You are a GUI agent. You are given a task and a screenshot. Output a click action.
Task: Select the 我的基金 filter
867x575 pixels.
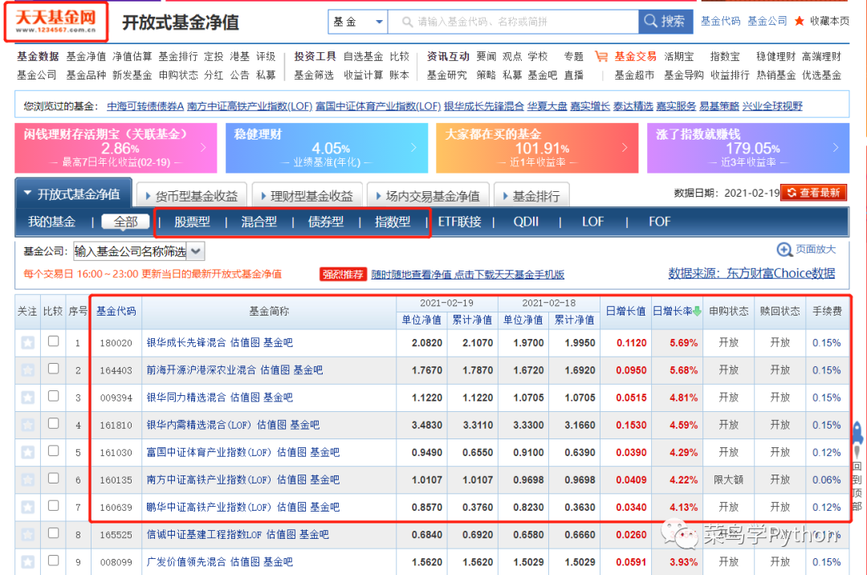52,222
